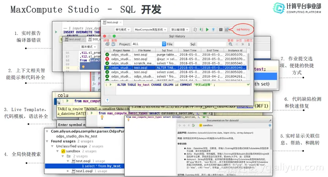Click forward arrow in documentation popup
The width and height of the screenshot is (328, 177).
(184, 125)
